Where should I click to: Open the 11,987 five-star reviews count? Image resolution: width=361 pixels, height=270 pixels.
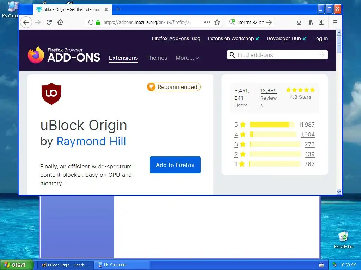pos(307,125)
